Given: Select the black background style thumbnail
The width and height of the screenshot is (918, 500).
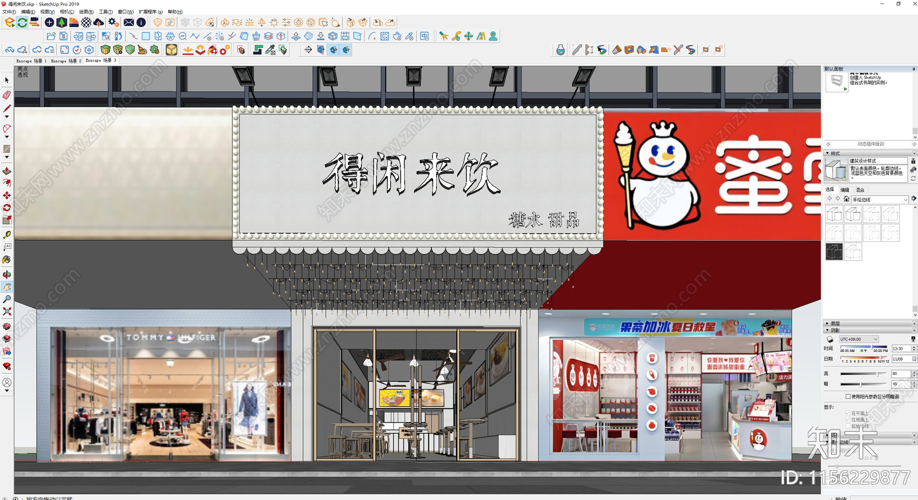Looking at the screenshot, I should coord(834,252).
